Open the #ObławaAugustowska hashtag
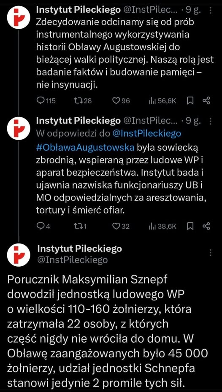Screen dimensions: 222x392 [85, 147]
